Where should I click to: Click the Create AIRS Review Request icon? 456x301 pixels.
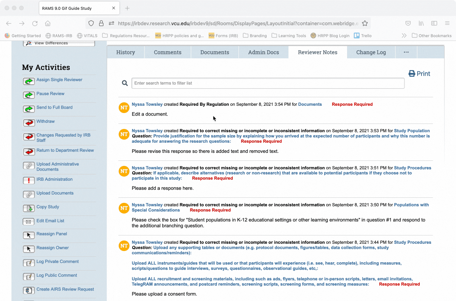[29, 290]
